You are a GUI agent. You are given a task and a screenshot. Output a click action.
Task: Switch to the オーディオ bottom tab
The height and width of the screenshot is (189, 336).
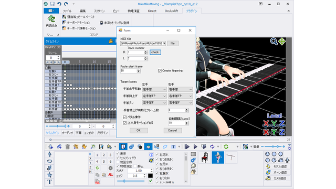[x=67, y=133]
